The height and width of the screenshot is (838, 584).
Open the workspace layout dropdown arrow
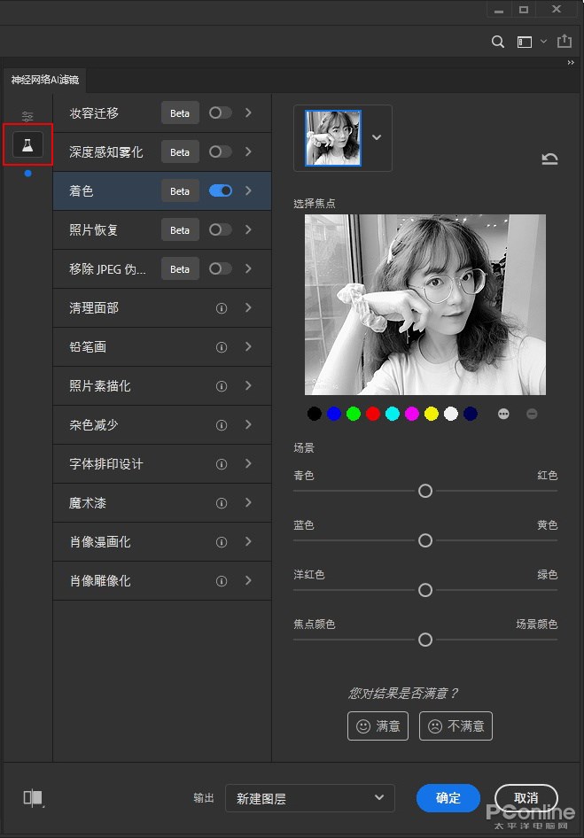coord(544,41)
